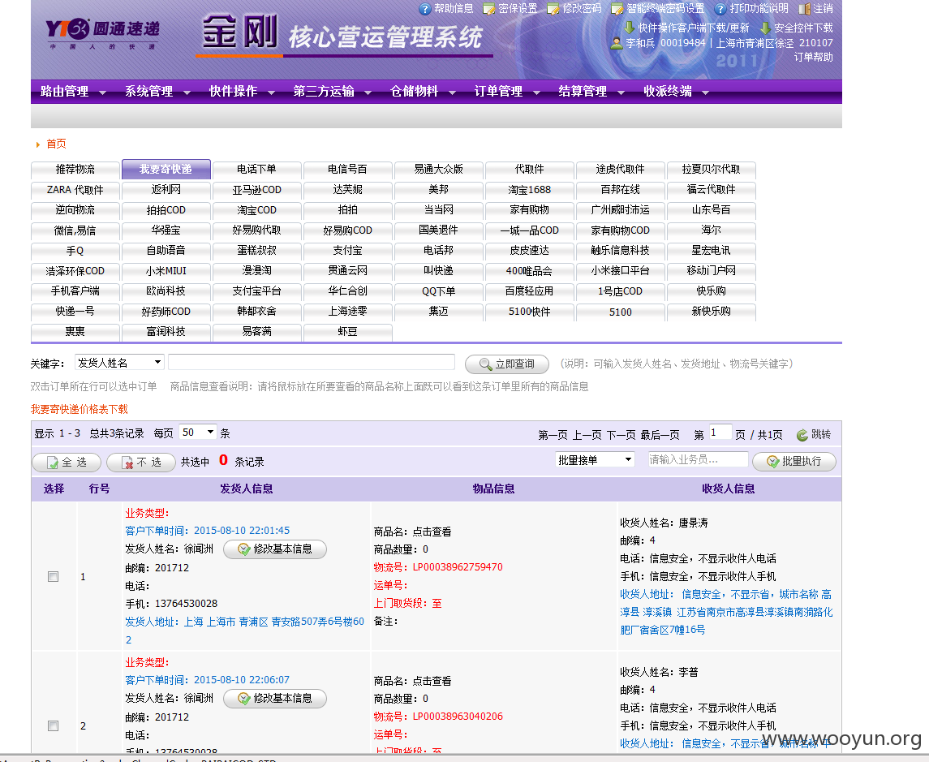The image size is (929, 762).
Task: Click the 请输入业务员 input field
Action: 698,459
